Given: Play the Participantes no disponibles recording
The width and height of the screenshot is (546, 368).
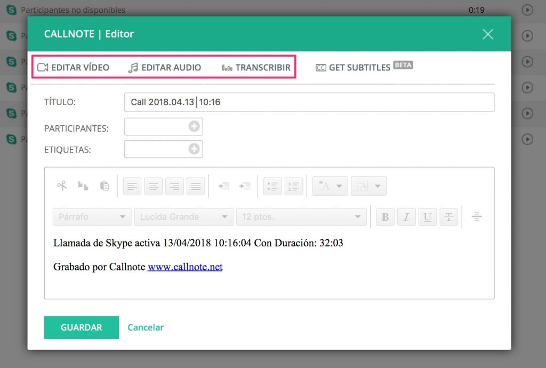Looking at the screenshot, I should (527, 10).
